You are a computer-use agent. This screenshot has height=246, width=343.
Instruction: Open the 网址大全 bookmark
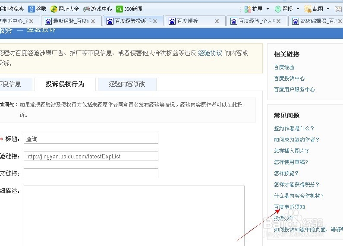click(65, 9)
